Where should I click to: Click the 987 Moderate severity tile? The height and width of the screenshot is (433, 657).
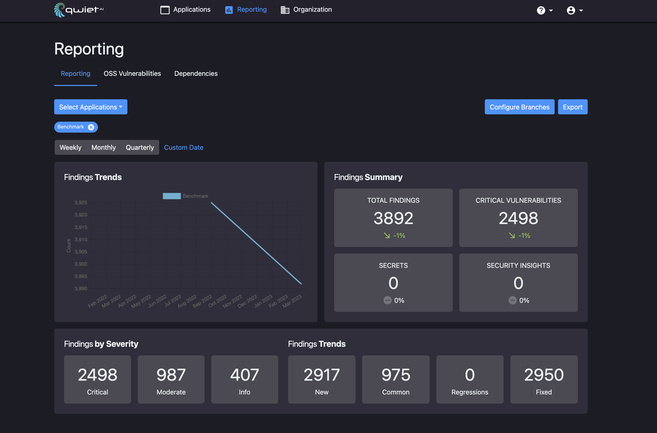(x=171, y=379)
